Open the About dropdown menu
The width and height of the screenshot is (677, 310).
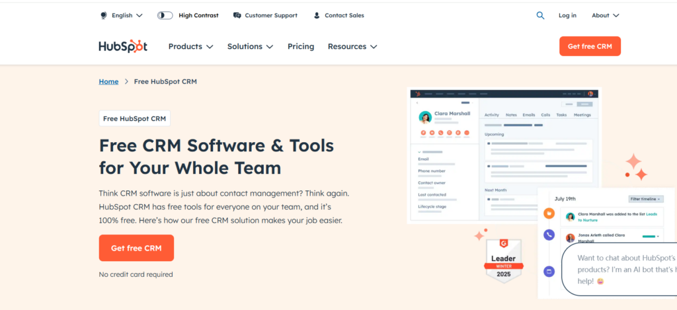pos(605,15)
